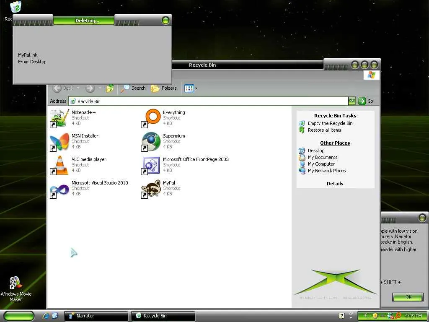This screenshot has width=429, height=322.
Task: Click the Recycle Bin window title bar
Action: pyautogui.click(x=248, y=65)
